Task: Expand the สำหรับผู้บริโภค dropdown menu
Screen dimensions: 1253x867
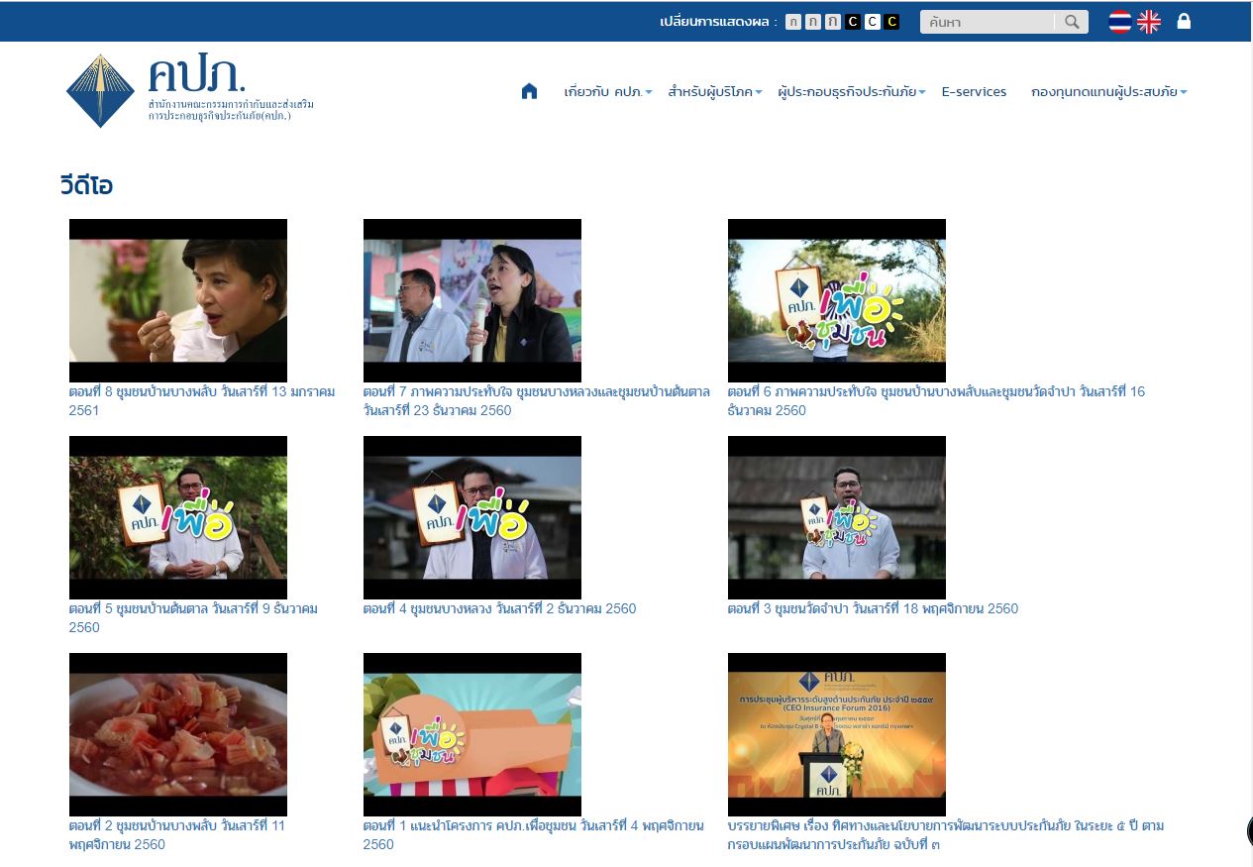Action: [x=714, y=92]
